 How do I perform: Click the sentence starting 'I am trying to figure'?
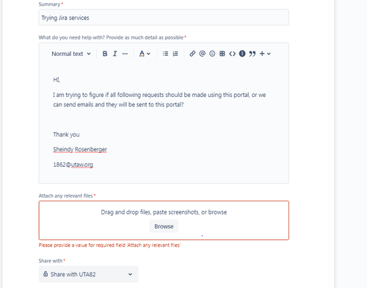(x=159, y=100)
